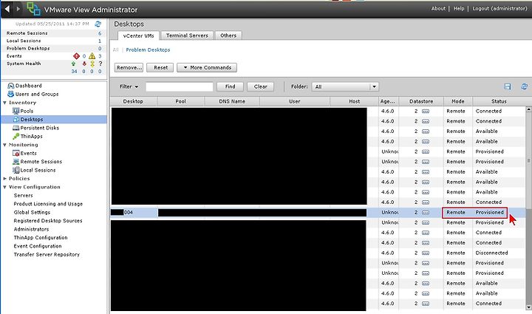Screen dimensions: 532x314
Task: Open Remote Sessions under Monitoring
Action: click(x=38, y=162)
